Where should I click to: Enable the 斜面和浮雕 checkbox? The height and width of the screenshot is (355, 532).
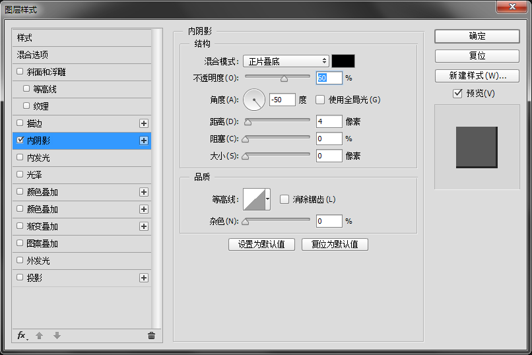(20, 71)
